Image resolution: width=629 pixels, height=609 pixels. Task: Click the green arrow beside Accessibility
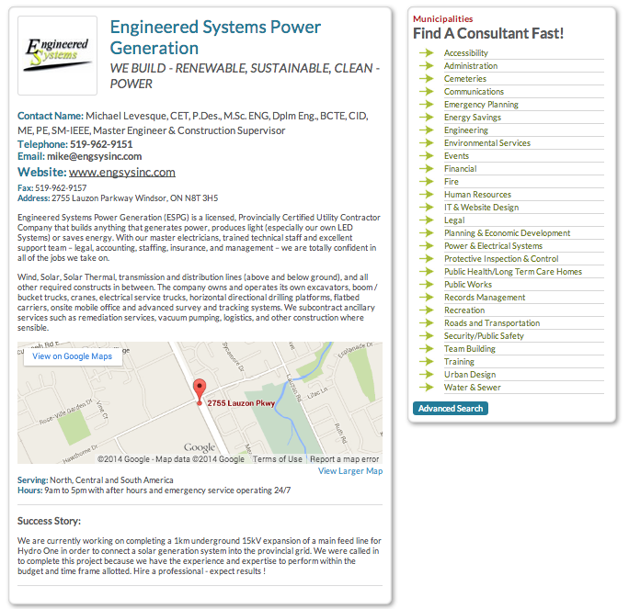[x=427, y=53]
